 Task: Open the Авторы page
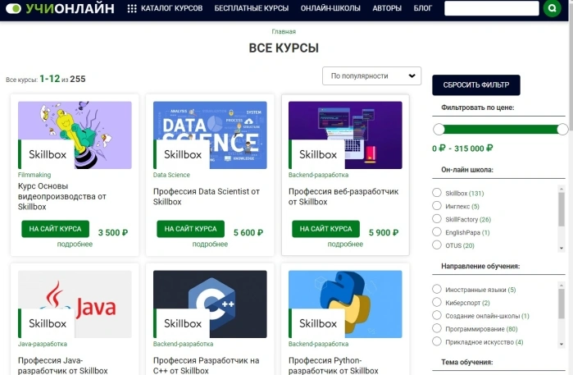coord(387,8)
